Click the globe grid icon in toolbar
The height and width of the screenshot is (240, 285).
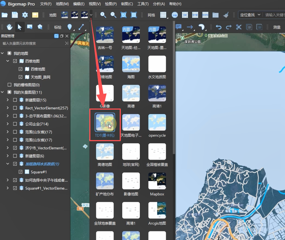(175, 15)
